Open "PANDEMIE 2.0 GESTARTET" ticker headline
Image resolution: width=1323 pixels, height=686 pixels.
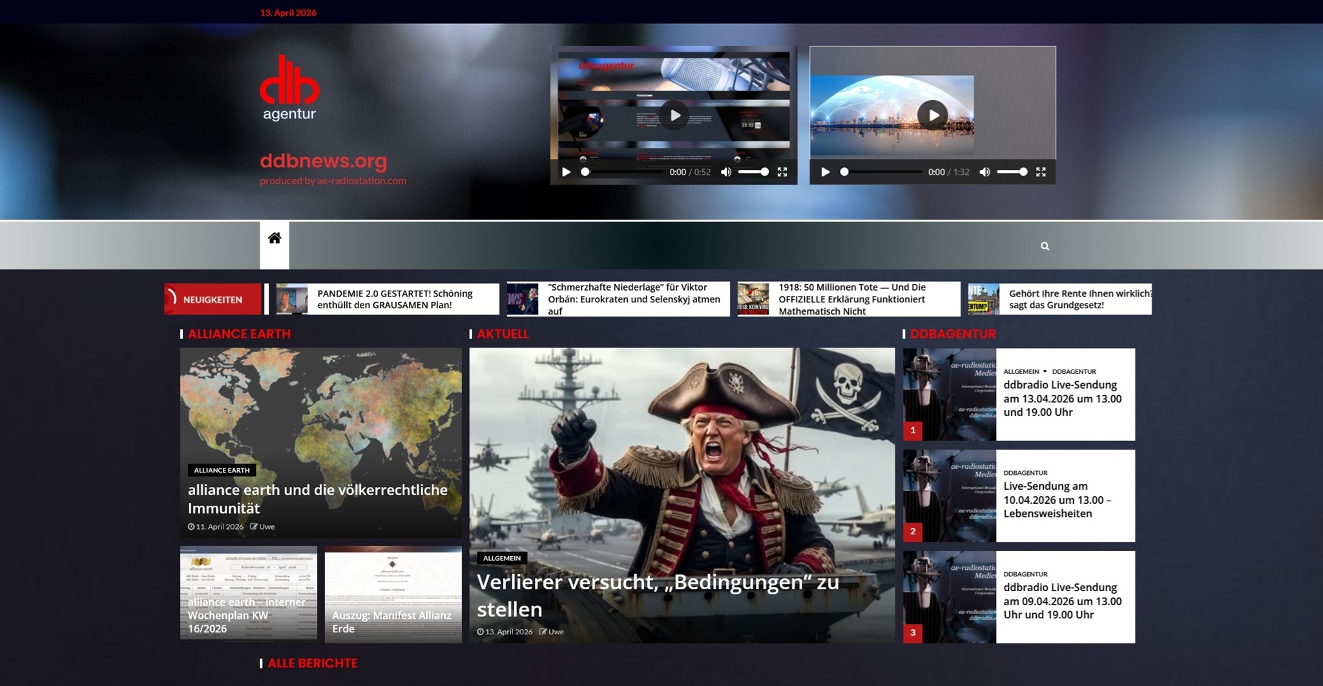(395, 299)
